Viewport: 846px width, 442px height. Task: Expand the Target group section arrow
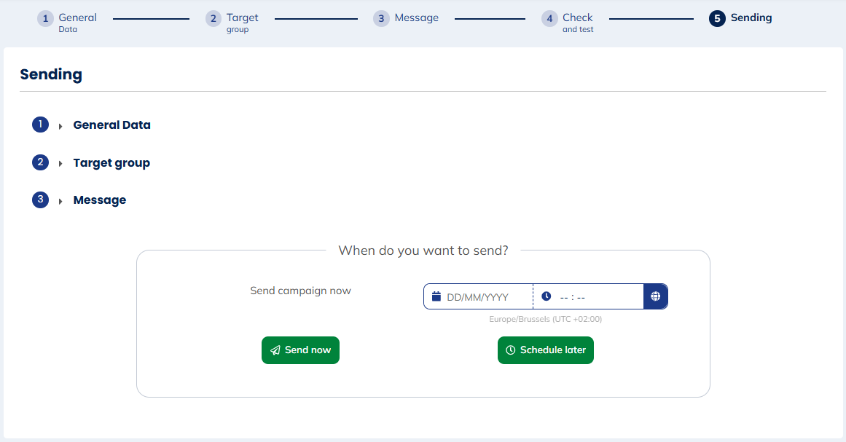[x=60, y=164]
